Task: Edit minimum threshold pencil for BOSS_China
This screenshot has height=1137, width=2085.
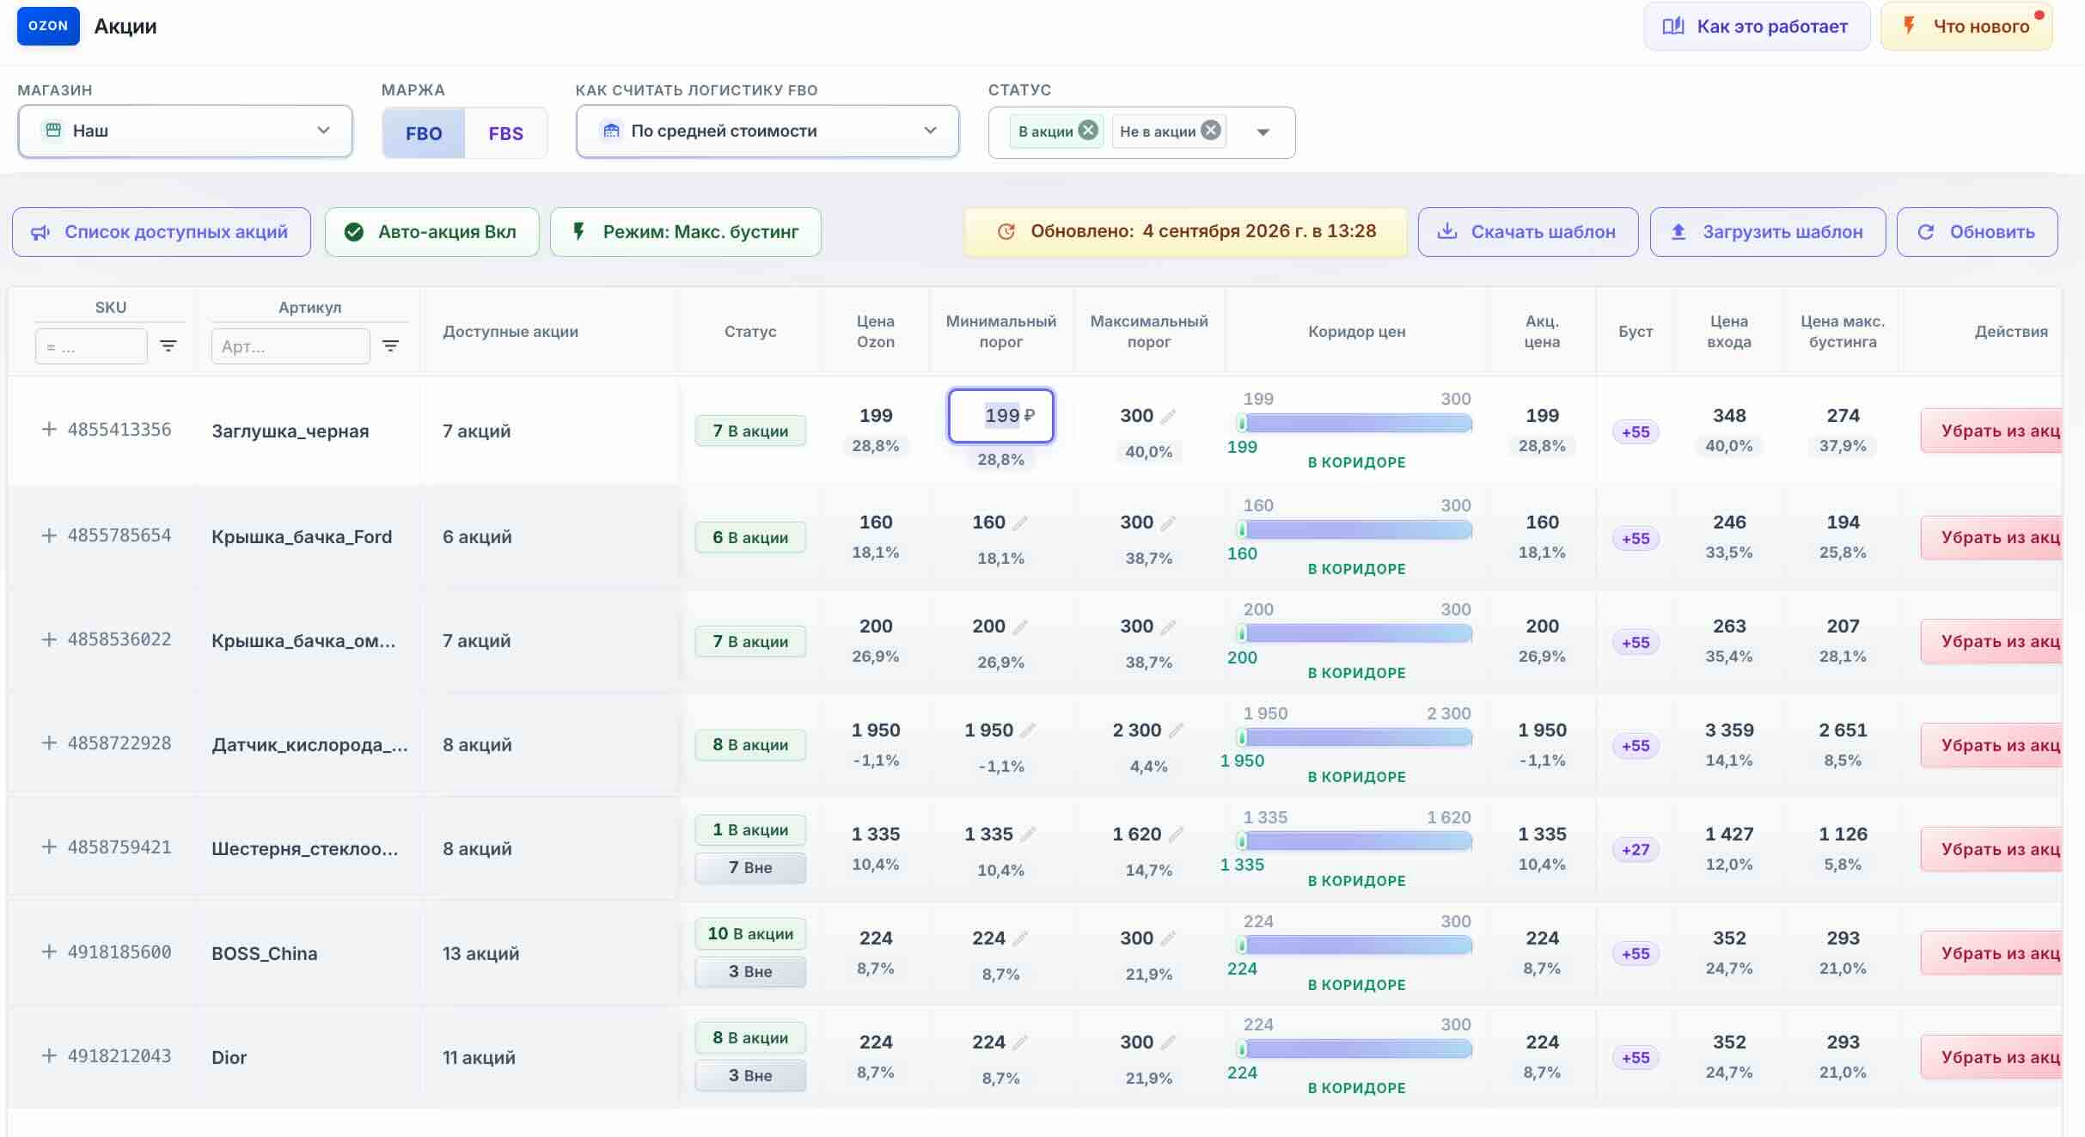Action: [x=1020, y=938]
